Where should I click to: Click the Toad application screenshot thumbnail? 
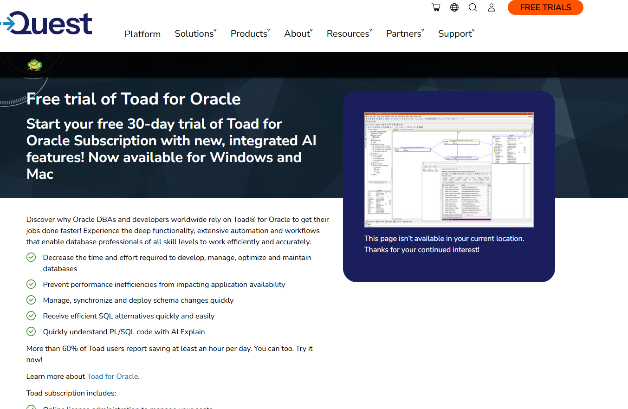tap(449, 169)
